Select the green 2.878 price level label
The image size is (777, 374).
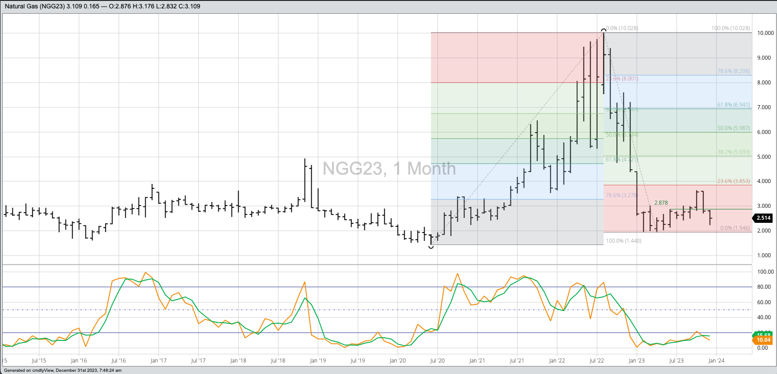point(661,203)
